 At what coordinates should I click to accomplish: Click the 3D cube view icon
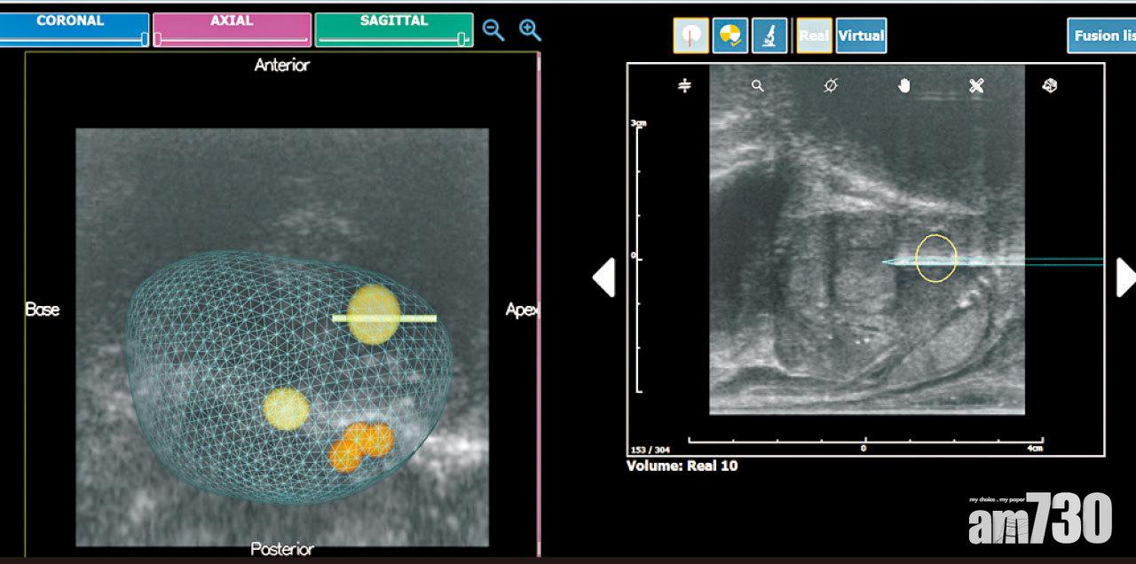pos(1049,86)
